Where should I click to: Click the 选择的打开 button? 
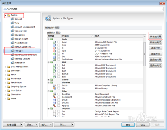pyautogui.click(x=156, y=60)
